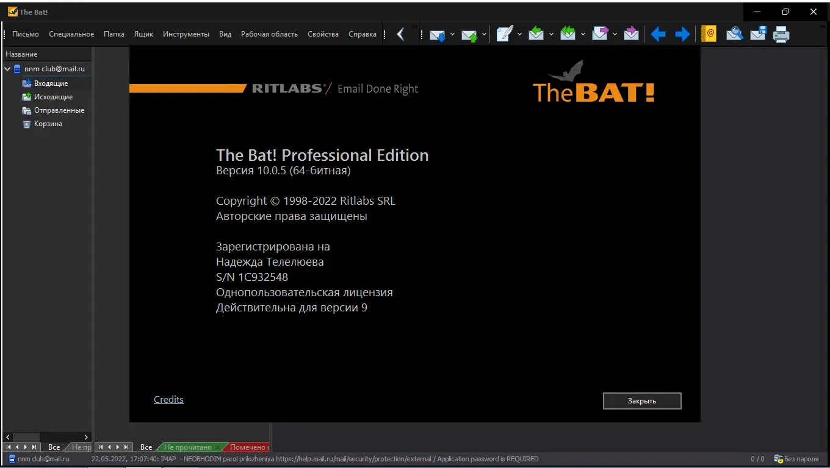
Task: Click the Название column header
Action: click(48, 54)
